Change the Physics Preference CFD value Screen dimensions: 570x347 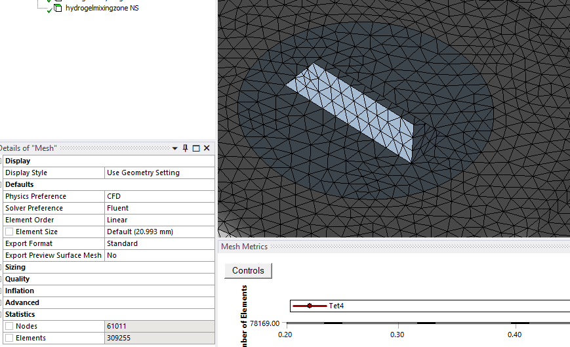pos(159,196)
